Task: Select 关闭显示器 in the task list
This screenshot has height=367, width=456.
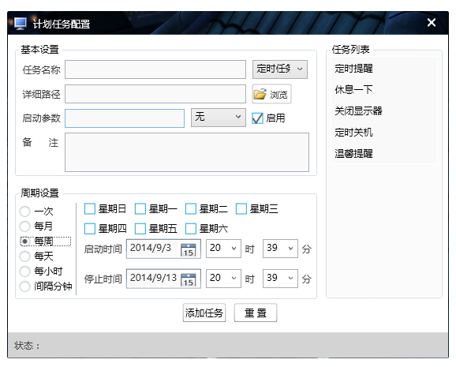Action: click(358, 110)
